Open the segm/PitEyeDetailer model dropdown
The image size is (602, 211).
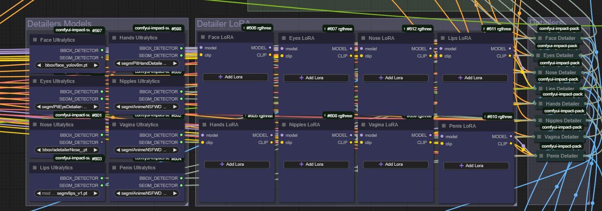tap(67, 107)
